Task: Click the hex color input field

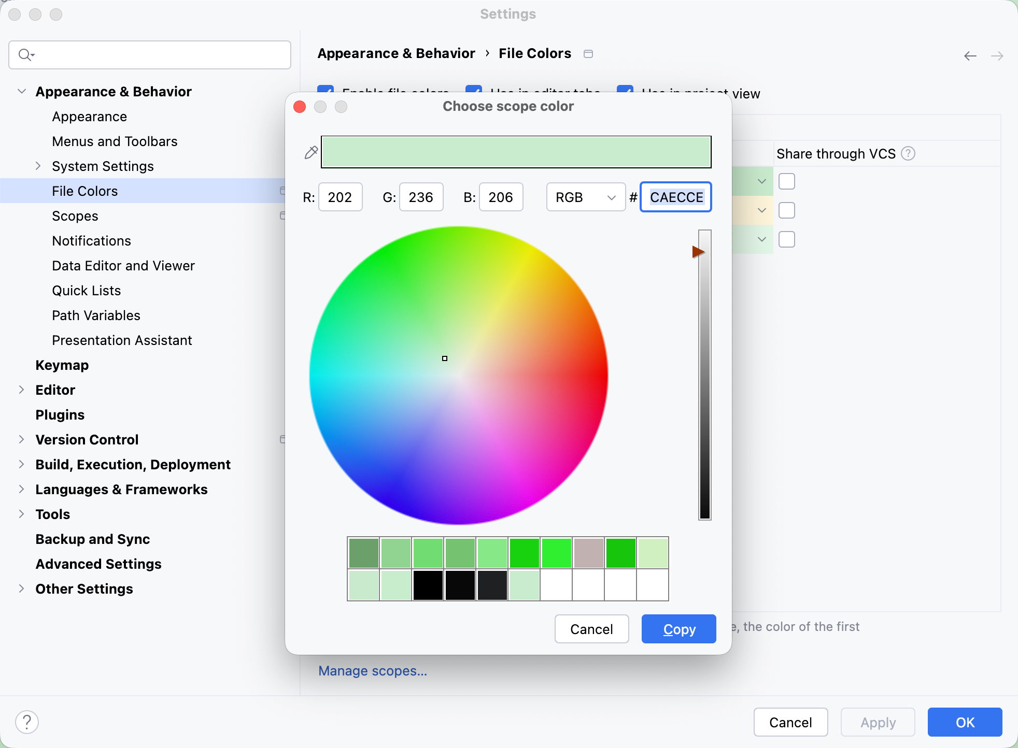Action: click(x=676, y=197)
